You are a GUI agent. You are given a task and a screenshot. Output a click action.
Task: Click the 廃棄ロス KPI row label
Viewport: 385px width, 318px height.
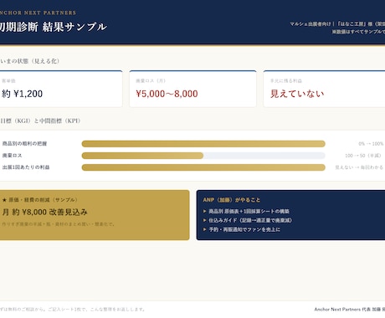click(12, 156)
